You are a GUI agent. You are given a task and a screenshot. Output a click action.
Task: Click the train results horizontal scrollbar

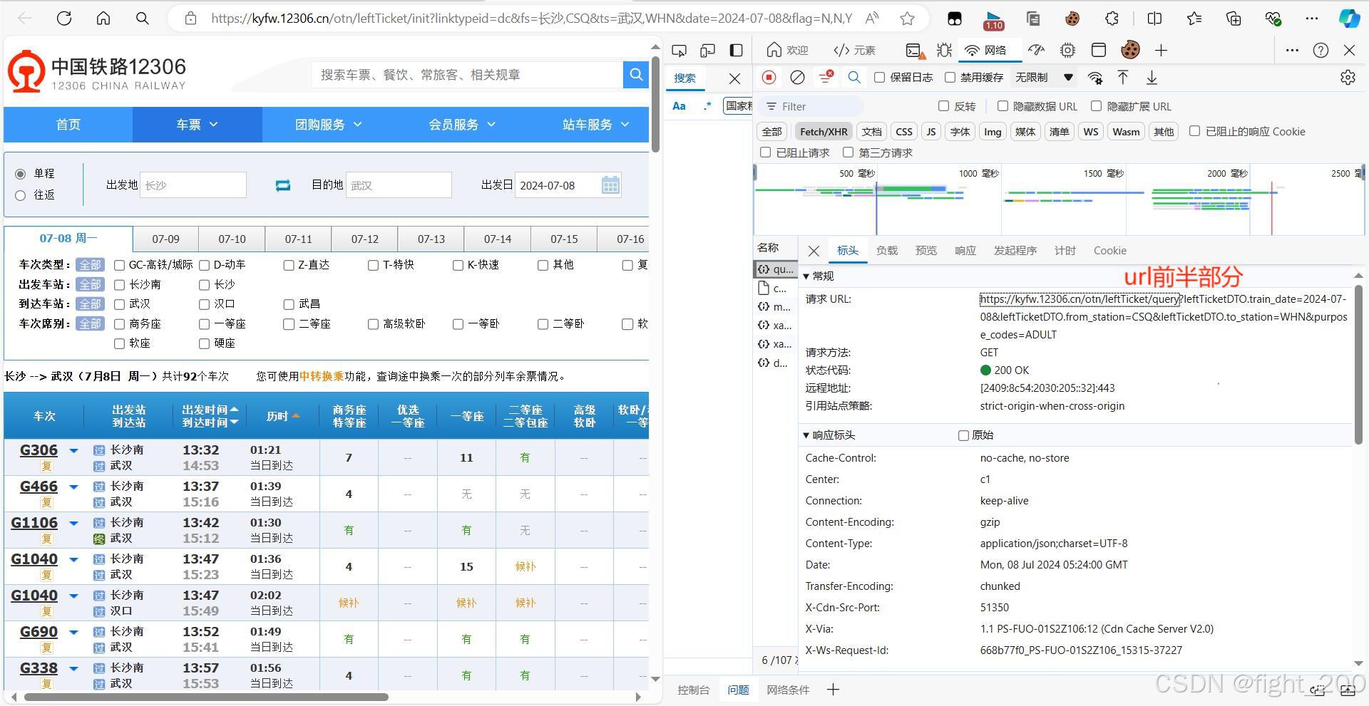(x=207, y=697)
